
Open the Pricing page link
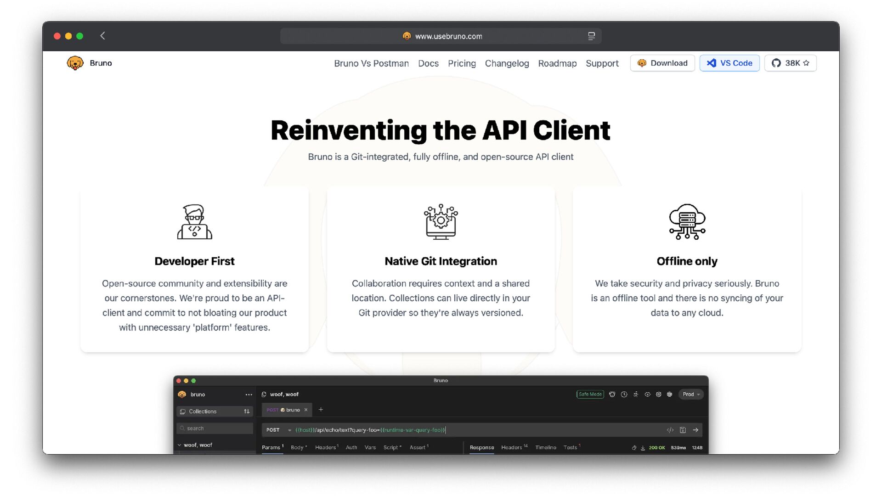(462, 63)
